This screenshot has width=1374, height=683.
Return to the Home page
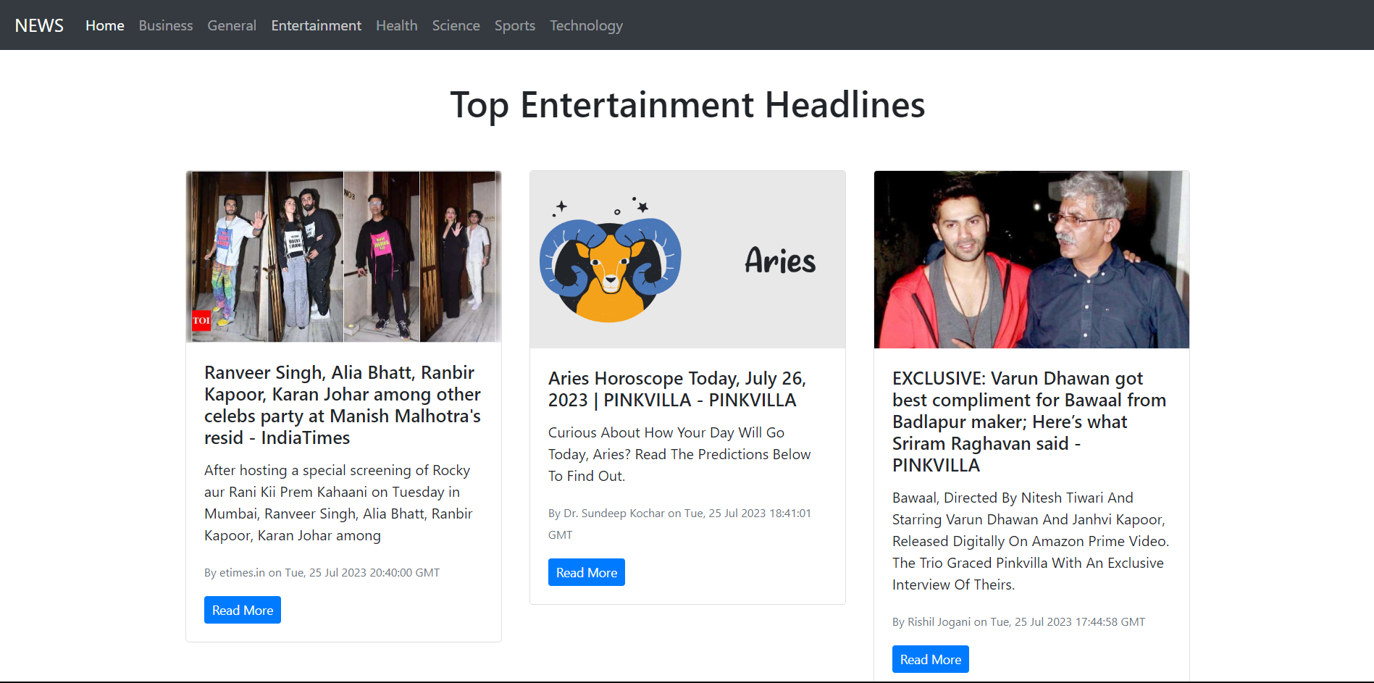tap(104, 25)
